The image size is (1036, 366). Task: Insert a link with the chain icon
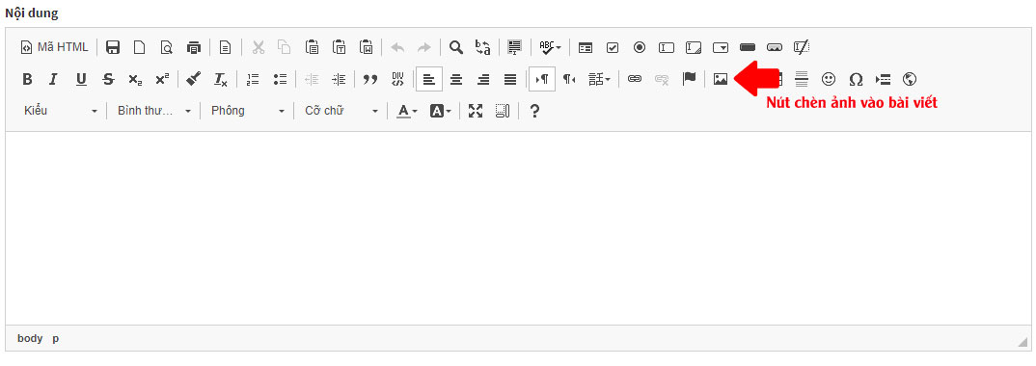point(635,79)
